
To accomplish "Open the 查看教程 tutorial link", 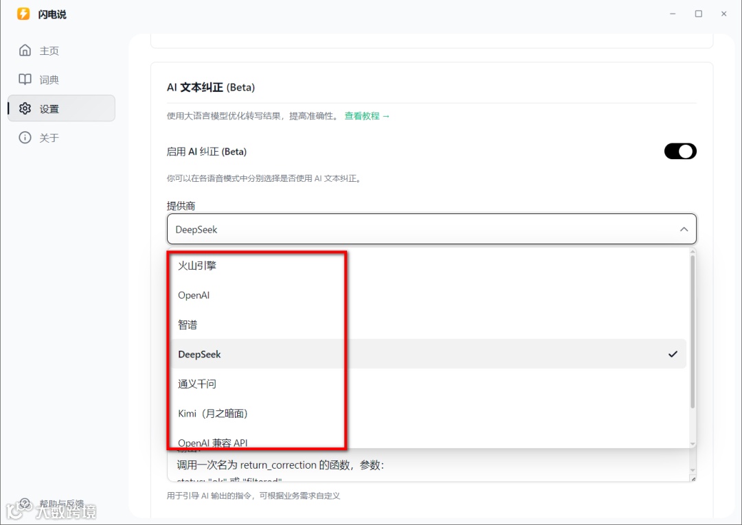I will [367, 116].
